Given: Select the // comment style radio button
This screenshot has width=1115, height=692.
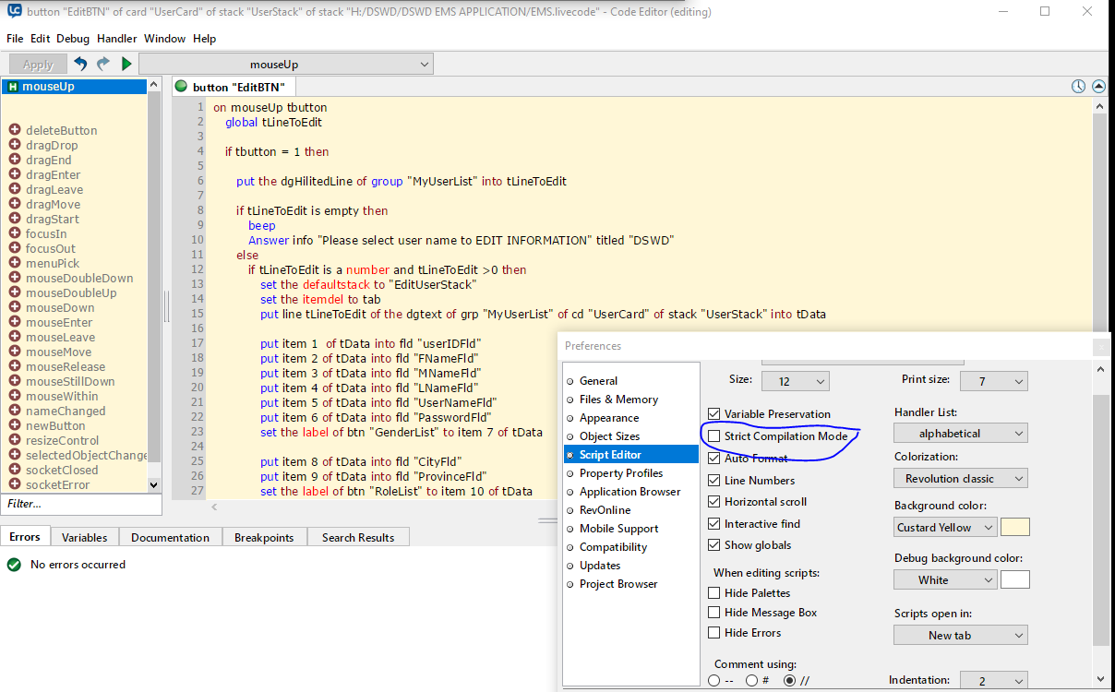Looking at the screenshot, I should (x=789, y=681).
